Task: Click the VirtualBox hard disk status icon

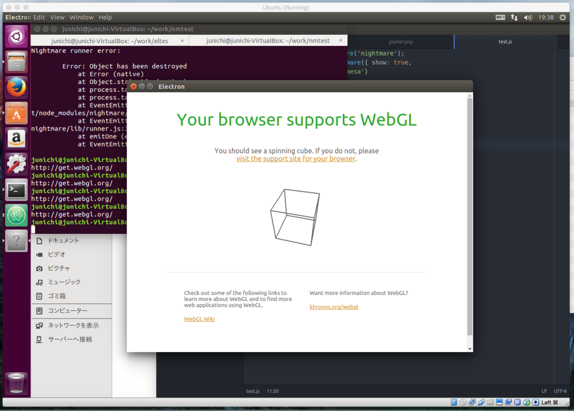Action: [x=454, y=402]
